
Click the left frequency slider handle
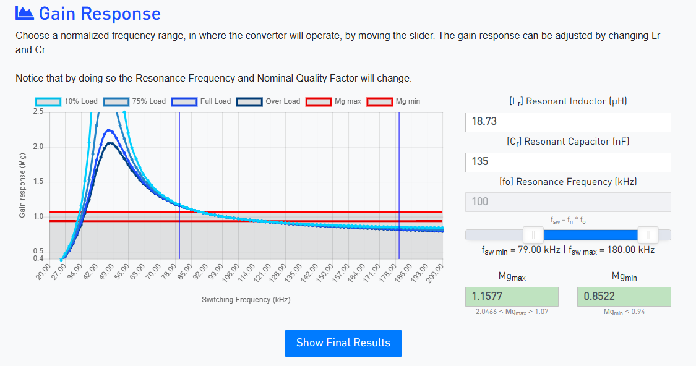point(533,235)
